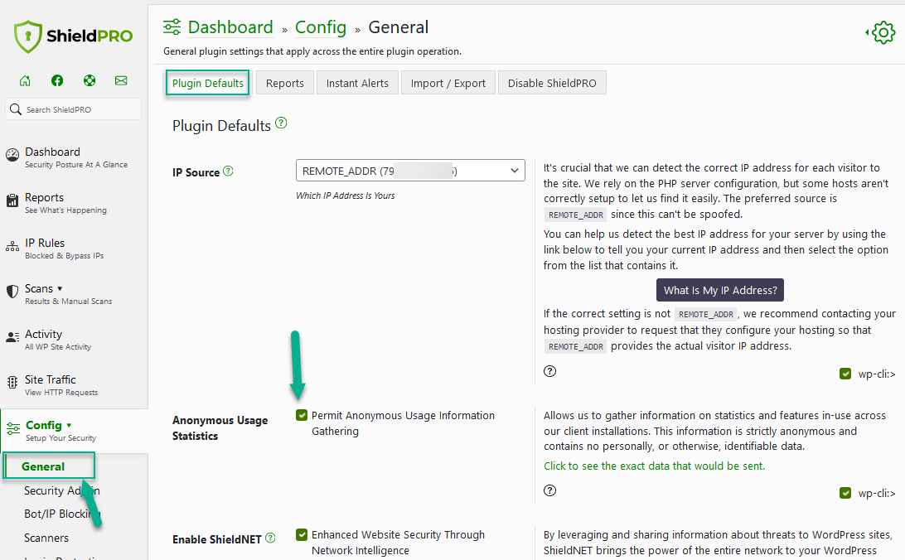Toggle Enhanced Website Security checkbox

[302, 534]
